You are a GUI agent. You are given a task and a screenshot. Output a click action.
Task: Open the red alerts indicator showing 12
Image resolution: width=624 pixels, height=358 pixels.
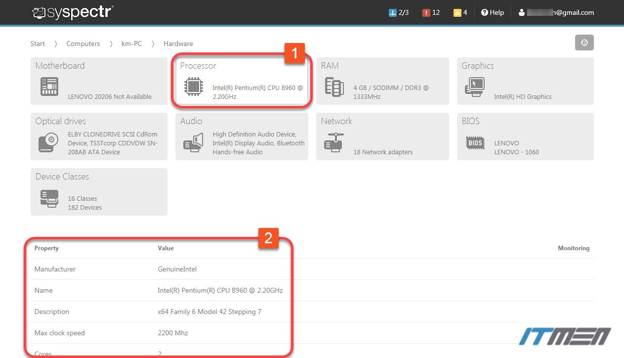click(x=431, y=12)
